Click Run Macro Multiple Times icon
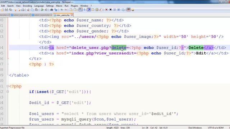The image size is (230, 129). [119, 10]
